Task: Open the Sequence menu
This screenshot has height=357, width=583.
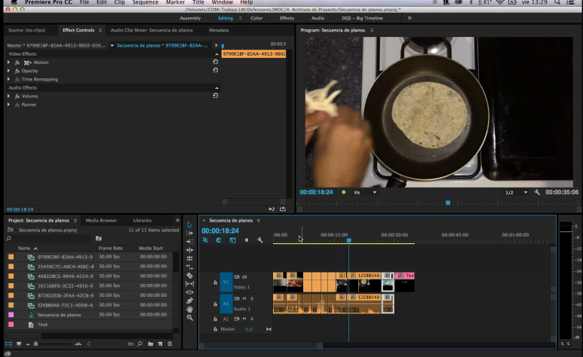Action: click(145, 2)
